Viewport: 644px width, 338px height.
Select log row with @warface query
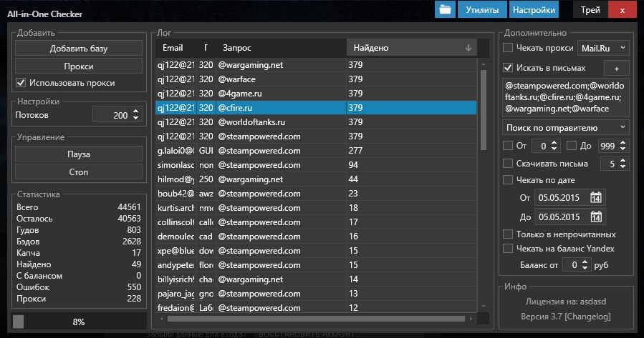[316, 79]
